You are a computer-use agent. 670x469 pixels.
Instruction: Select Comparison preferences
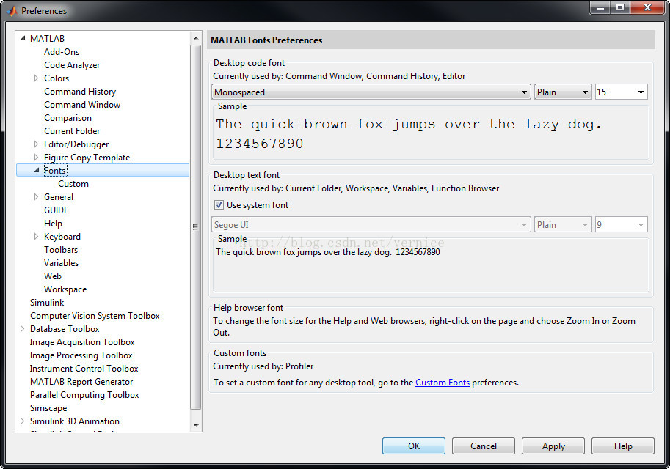(68, 118)
